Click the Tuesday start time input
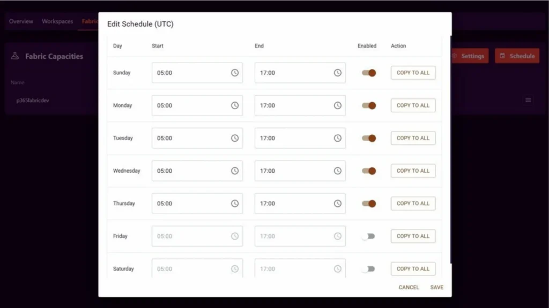The width and height of the screenshot is (549, 308). (x=190, y=138)
